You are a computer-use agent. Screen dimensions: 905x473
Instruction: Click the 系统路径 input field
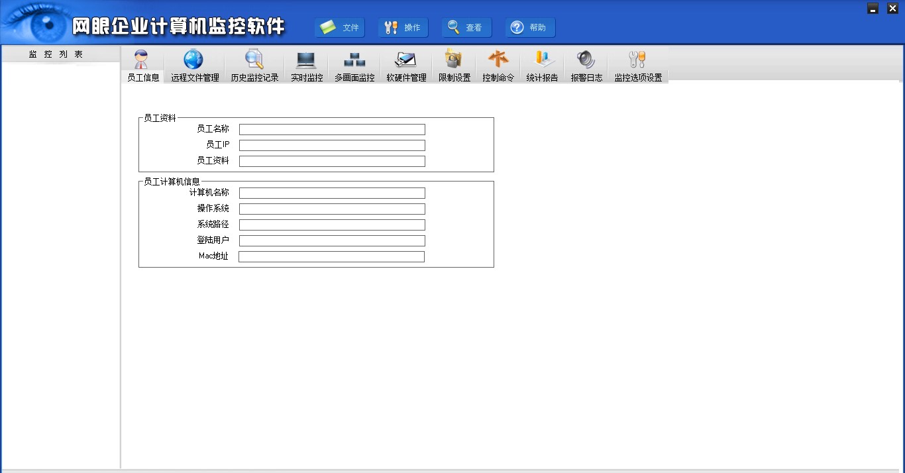[332, 225]
